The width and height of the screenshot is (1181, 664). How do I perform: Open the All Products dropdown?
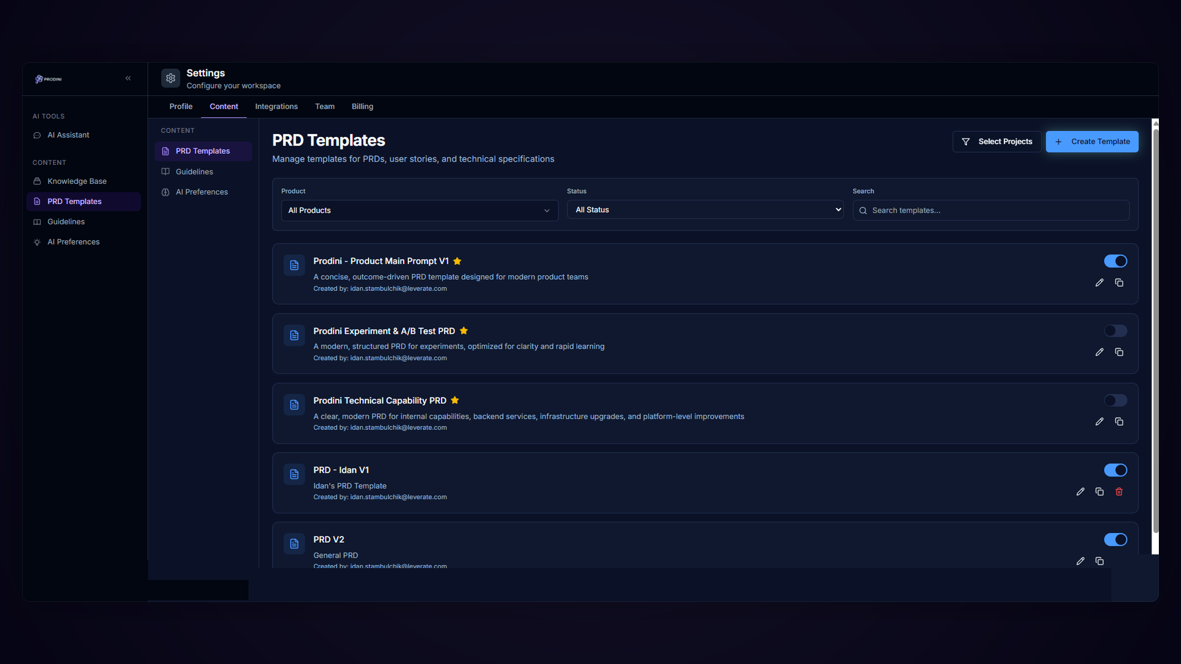pyautogui.click(x=419, y=210)
